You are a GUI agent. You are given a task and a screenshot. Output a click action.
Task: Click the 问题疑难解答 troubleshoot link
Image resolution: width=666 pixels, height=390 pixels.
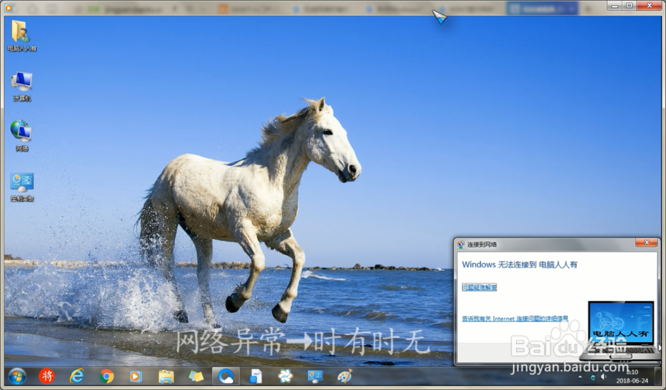[x=479, y=288]
